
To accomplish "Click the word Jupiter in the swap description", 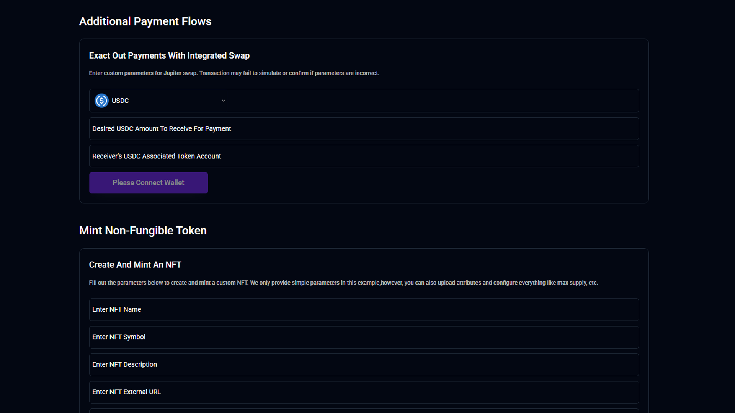I will pyautogui.click(x=172, y=73).
